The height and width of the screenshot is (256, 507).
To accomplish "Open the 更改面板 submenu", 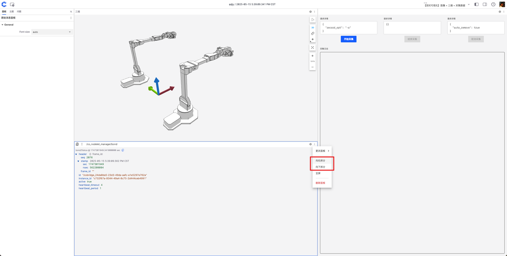I will pyautogui.click(x=322, y=151).
